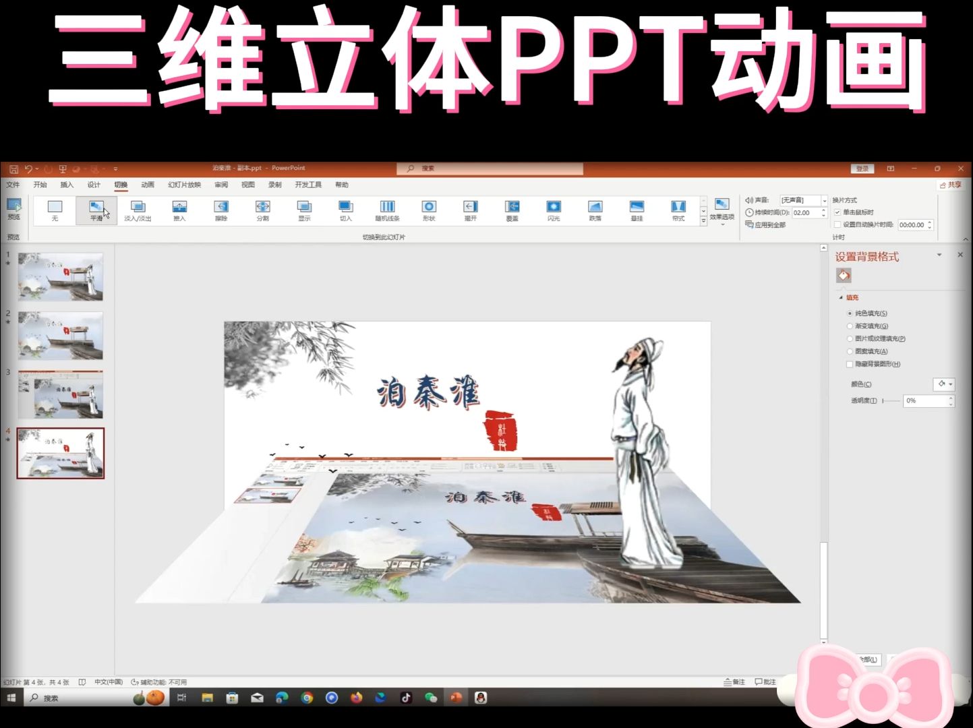
Task: Click 应用到全部 (Apply To All)
Action: point(765,225)
